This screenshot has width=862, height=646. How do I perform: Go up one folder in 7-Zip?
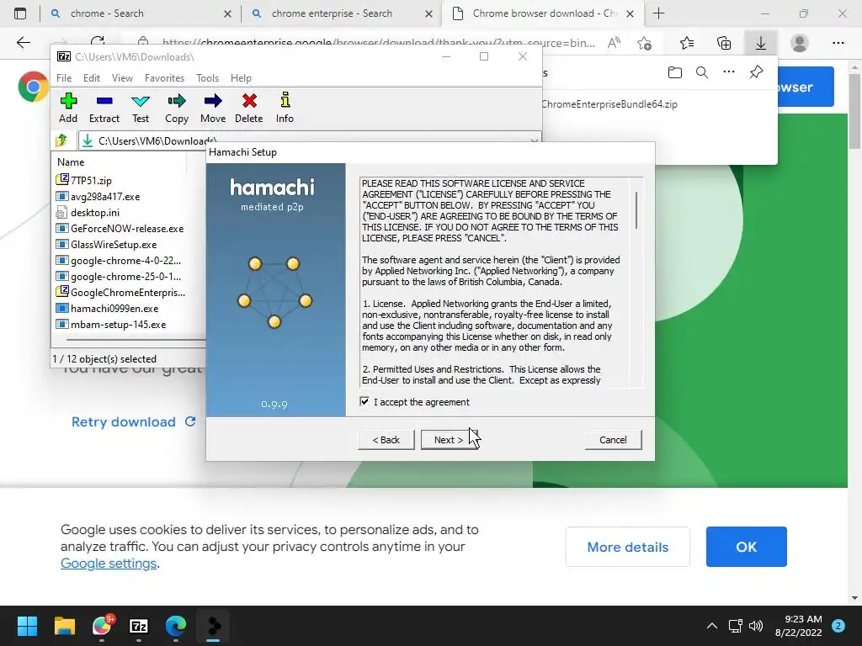(x=61, y=140)
